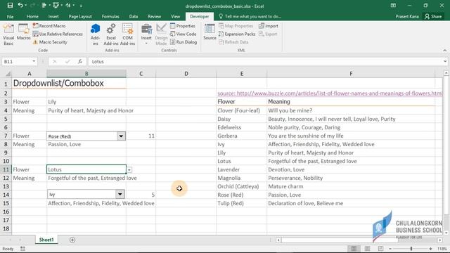
Task: Open the Rose (Red) combo box dropdown
Action: pyautogui.click(x=121, y=136)
